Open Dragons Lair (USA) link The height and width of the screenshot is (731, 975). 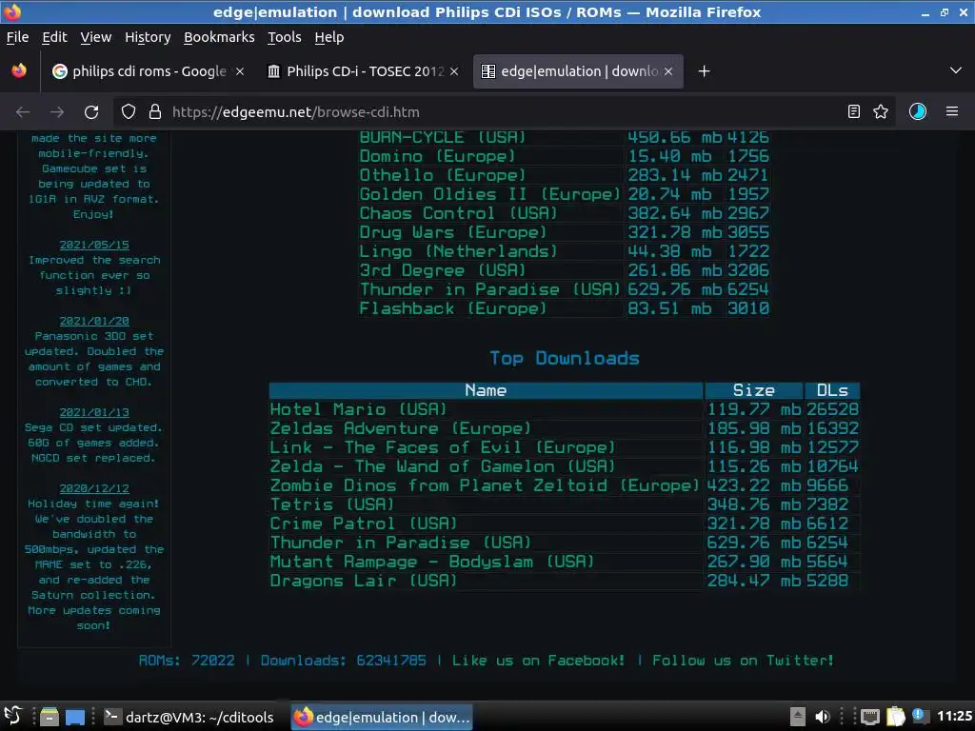point(364,582)
